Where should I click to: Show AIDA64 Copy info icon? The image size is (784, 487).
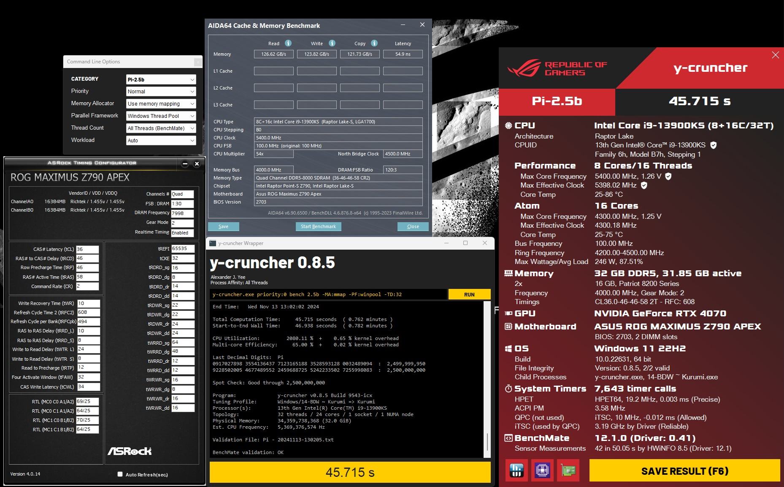[x=374, y=43]
